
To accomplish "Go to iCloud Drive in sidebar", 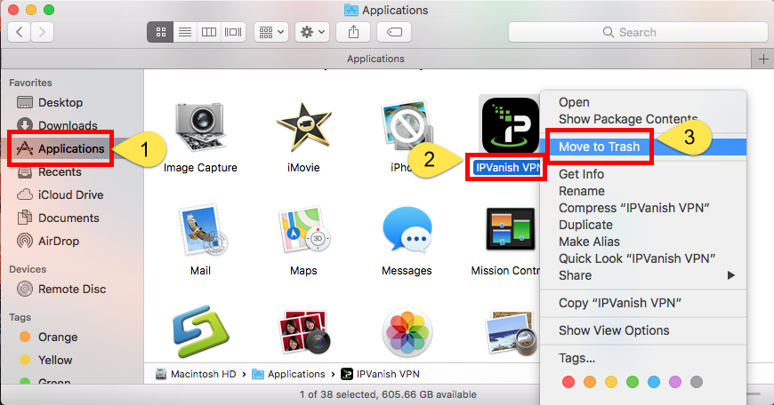I will 70,195.
